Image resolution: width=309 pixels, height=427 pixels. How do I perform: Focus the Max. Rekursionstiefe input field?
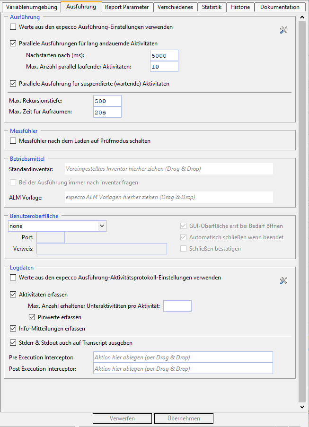point(107,101)
